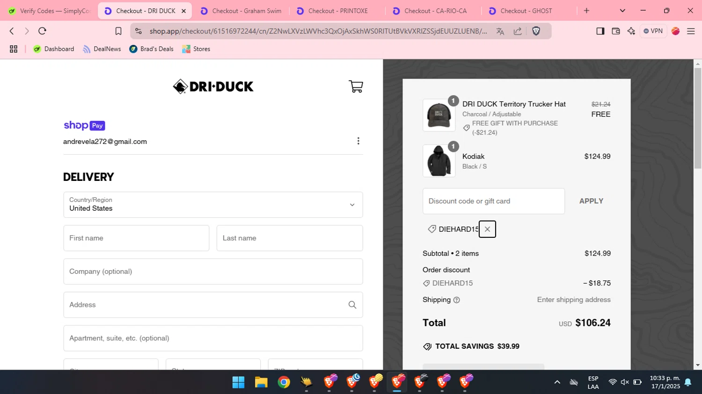
Task: Switch to Checkout - Graham Swim tab
Action: pos(242,11)
